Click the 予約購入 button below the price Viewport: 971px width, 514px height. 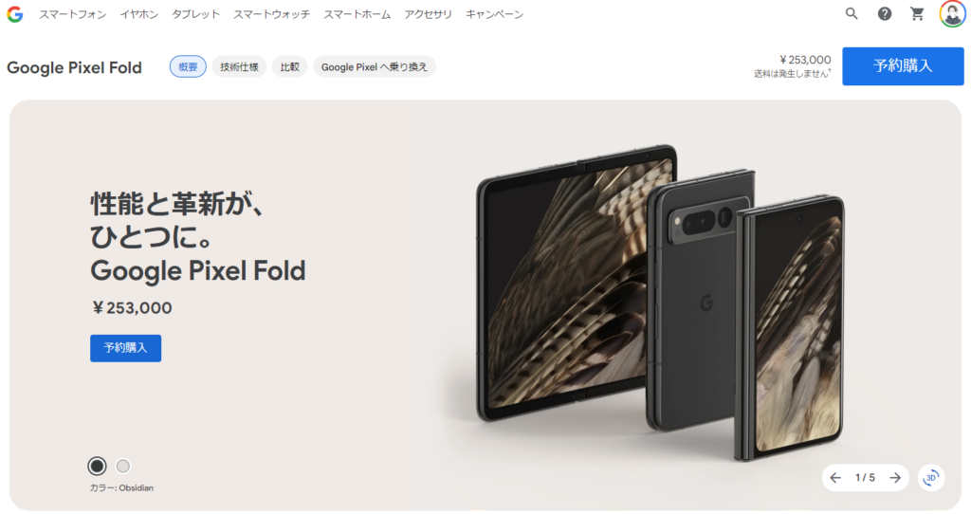pyautogui.click(x=126, y=348)
